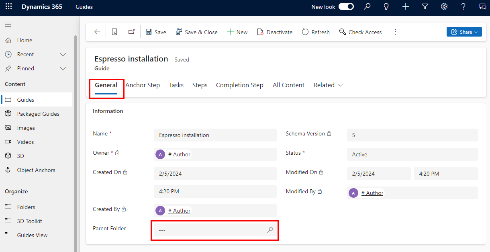Open the # Author owner link
Screen dimensions: 490x252
click(x=179, y=154)
